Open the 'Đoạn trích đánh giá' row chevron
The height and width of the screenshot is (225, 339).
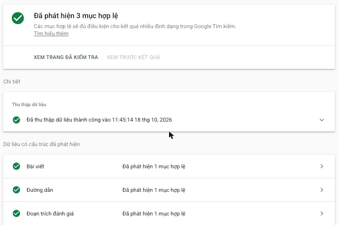point(322,213)
